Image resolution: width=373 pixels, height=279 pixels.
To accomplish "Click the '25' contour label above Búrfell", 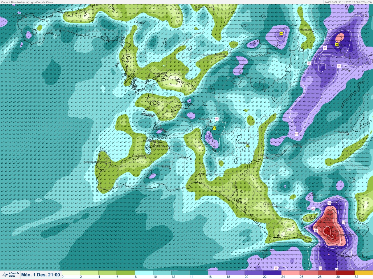I will coord(297,134).
